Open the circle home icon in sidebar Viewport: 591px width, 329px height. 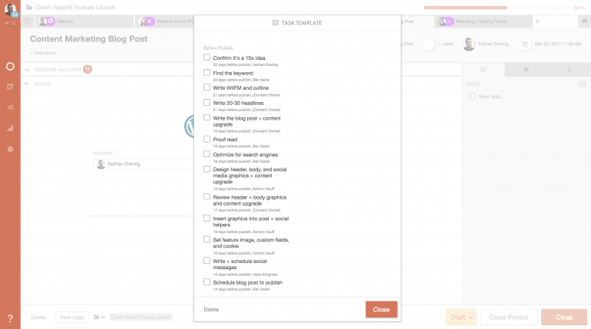[x=10, y=67]
